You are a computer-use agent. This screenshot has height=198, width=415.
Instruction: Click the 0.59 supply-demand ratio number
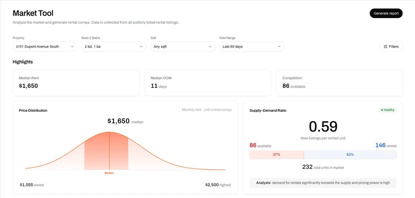pyautogui.click(x=323, y=126)
